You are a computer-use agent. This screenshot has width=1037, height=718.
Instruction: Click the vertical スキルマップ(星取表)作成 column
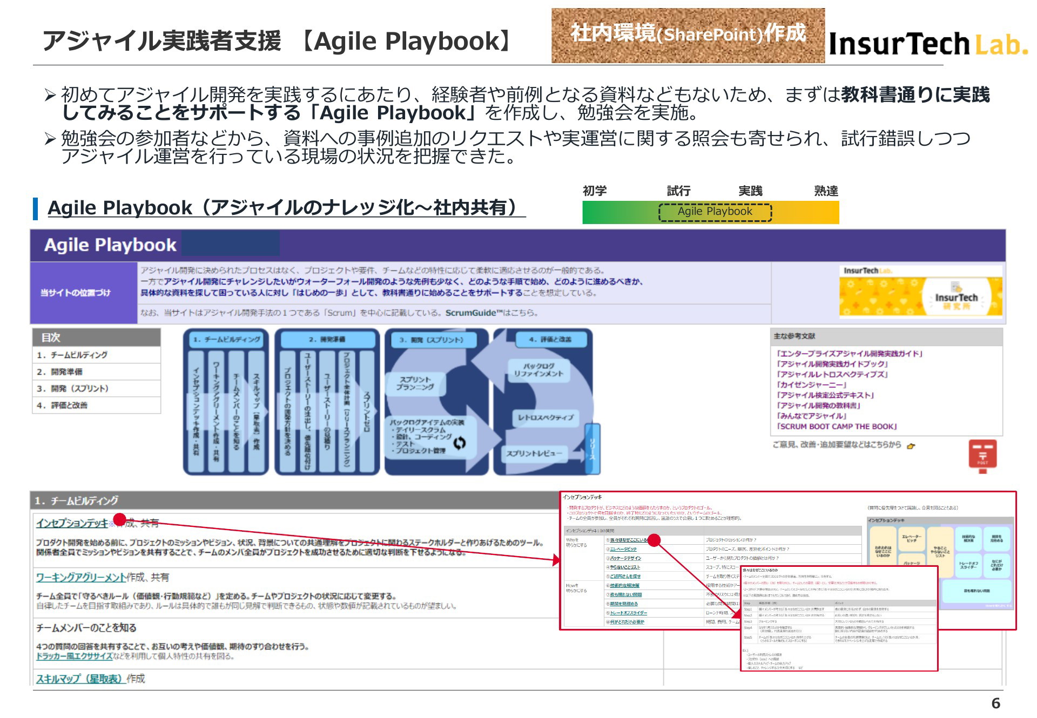(x=256, y=411)
